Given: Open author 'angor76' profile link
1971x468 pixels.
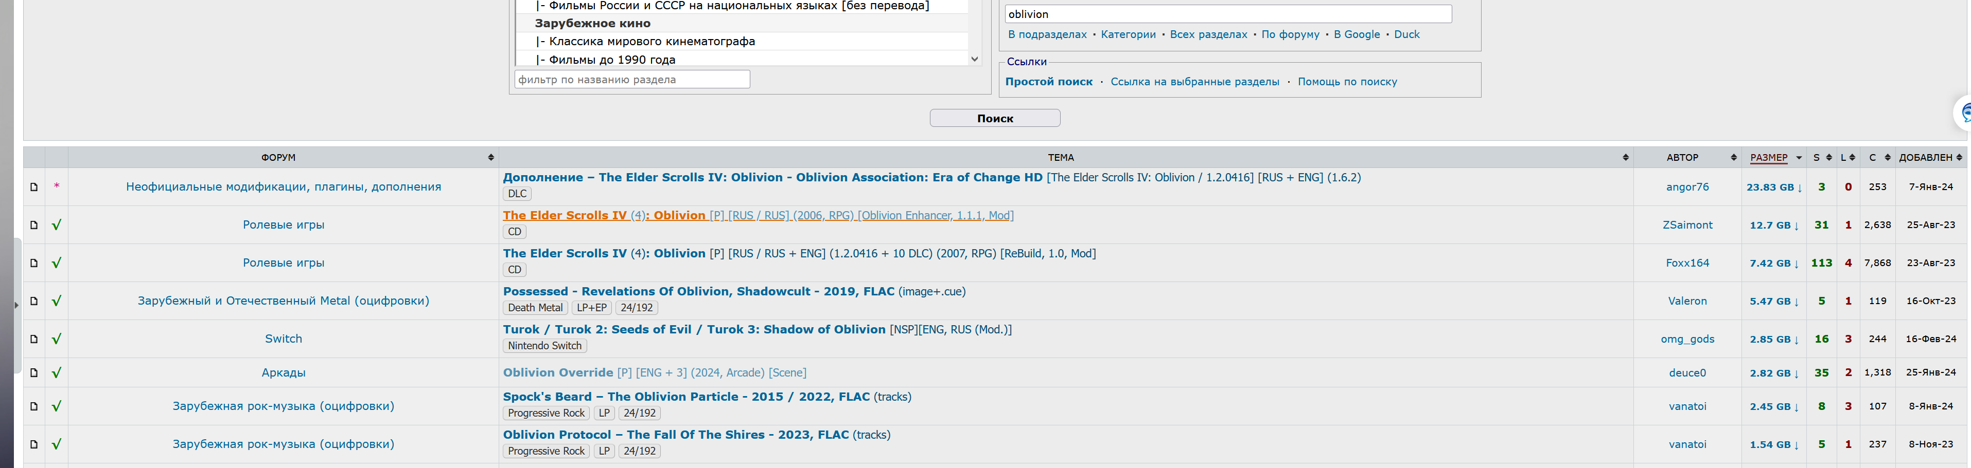Looking at the screenshot, I should coord(1687,187).
